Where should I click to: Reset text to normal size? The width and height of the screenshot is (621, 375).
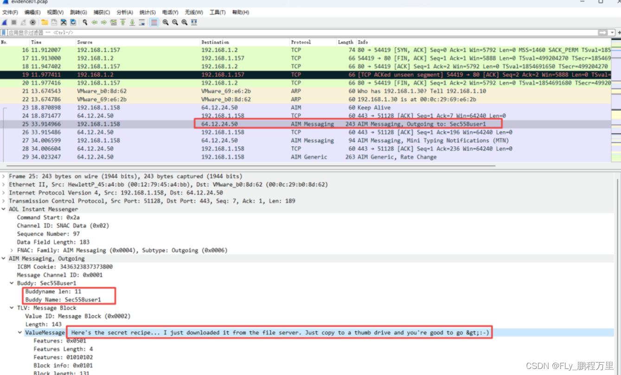pos(184,22)
